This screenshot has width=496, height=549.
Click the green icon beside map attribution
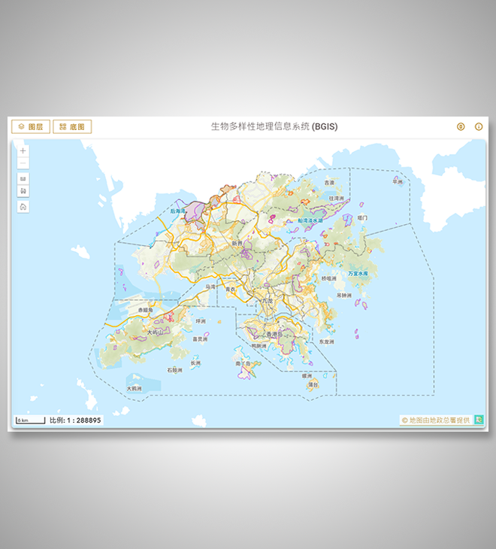pyautogui.click(x=479, y=420)
